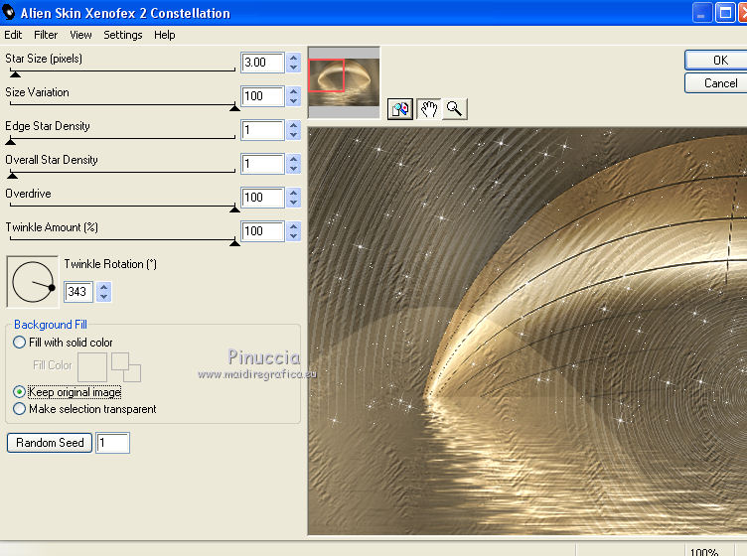Screen dimensions: 747x556
Task: Click the Overdrive slider handle
Action: click(x=234, y=209)
